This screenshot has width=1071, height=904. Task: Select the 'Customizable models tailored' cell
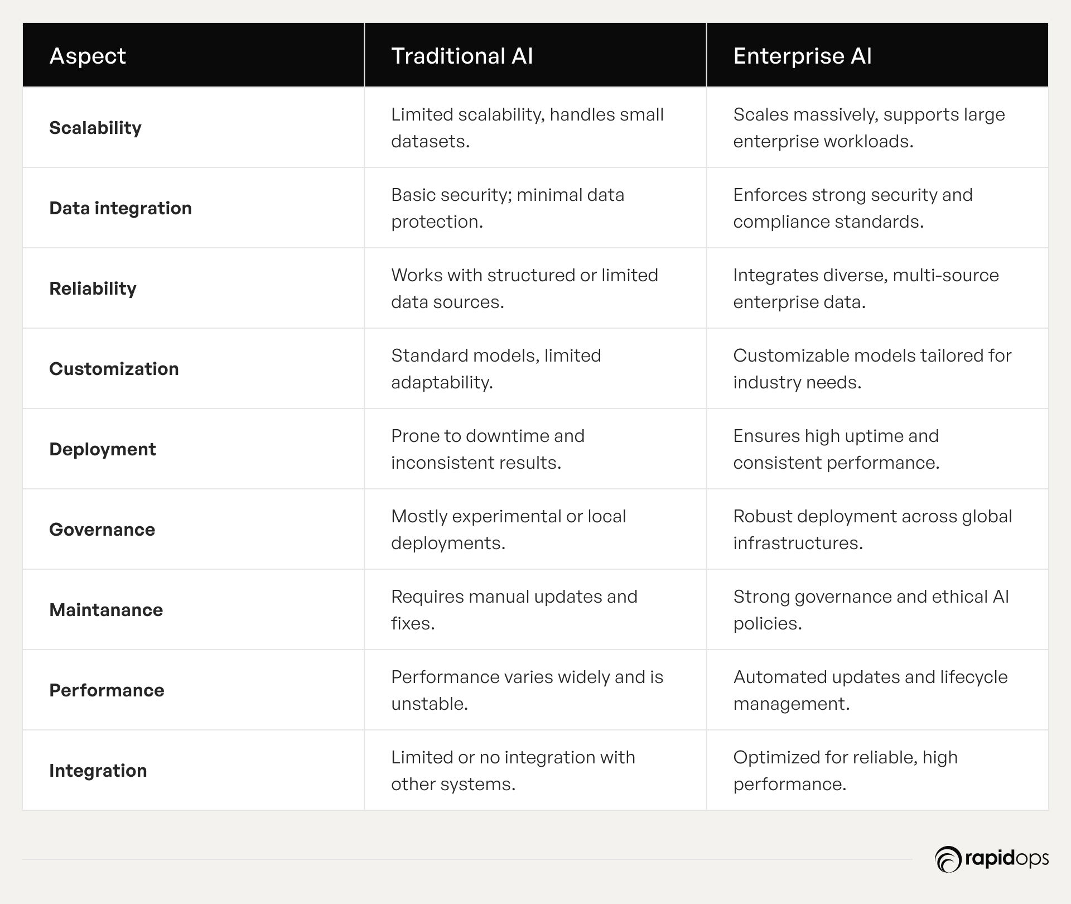point(877,369)
